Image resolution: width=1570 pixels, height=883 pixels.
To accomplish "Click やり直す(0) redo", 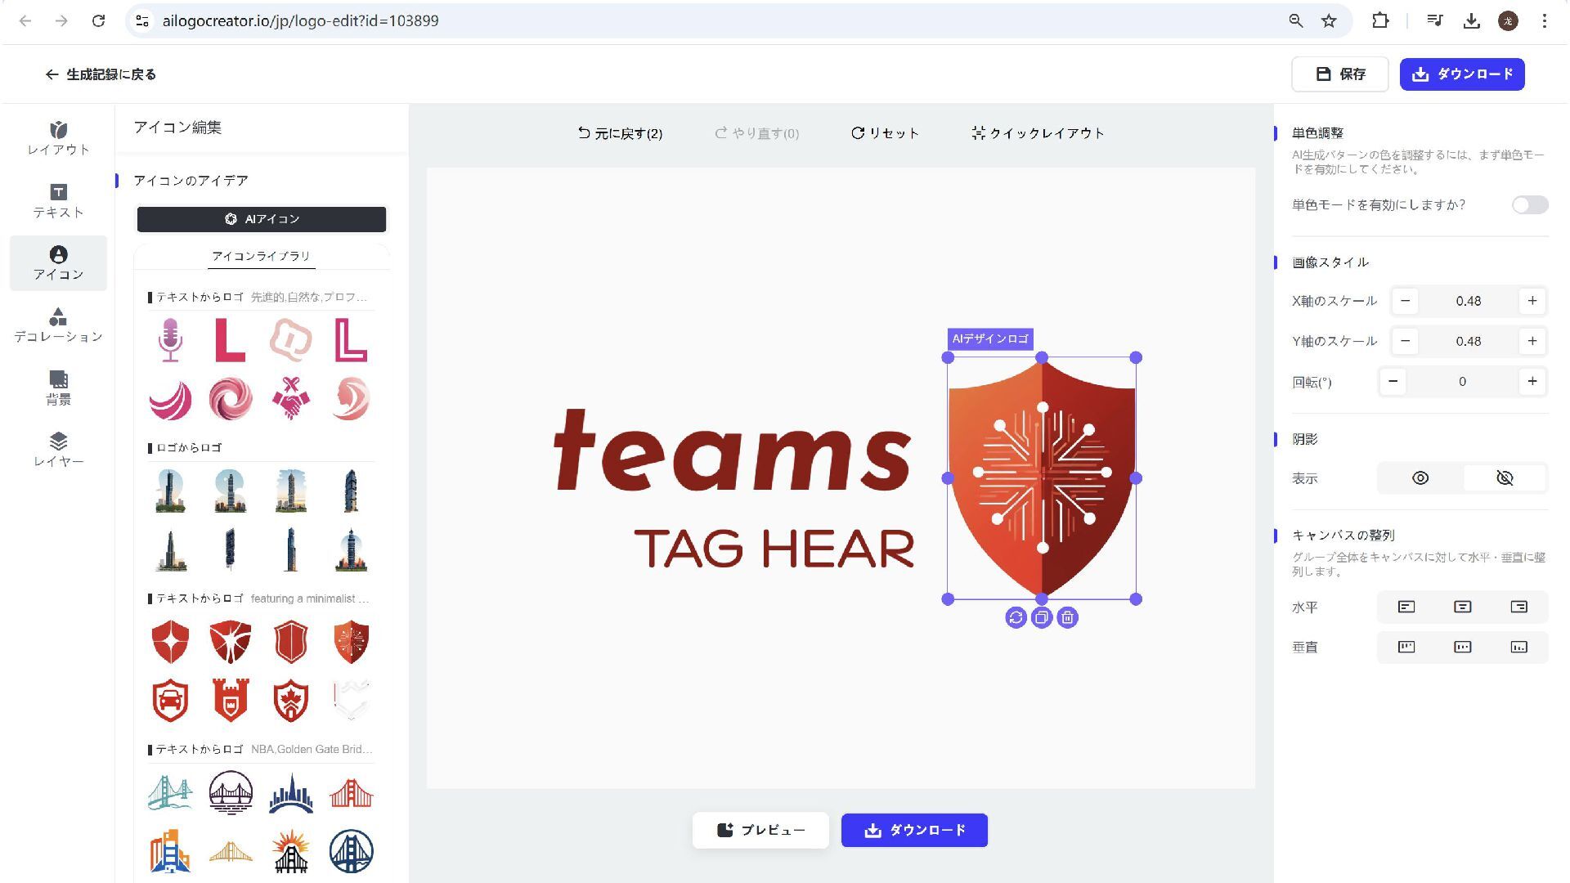I will tap(757, 133).
